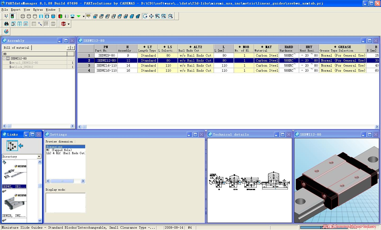Activate the rotate view tool

click(x=145, y=16)
